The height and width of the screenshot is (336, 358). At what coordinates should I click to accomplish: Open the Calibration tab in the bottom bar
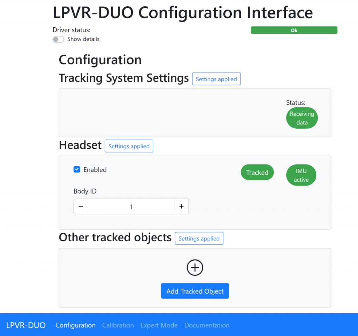tap(118, 325)
